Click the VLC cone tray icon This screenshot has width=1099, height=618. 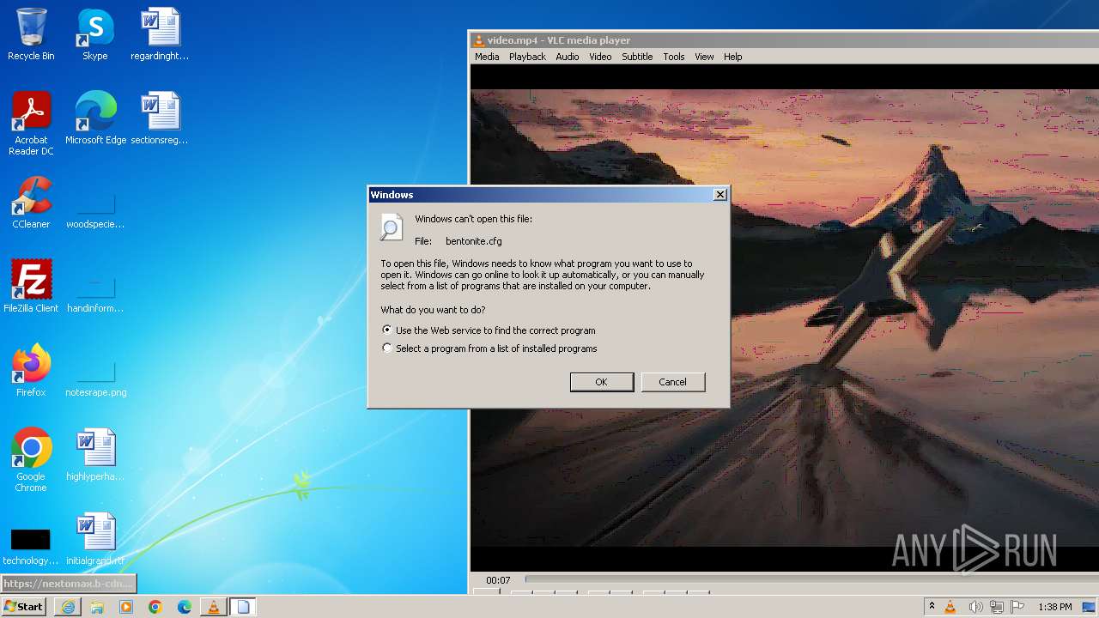(x=950, y=607)
